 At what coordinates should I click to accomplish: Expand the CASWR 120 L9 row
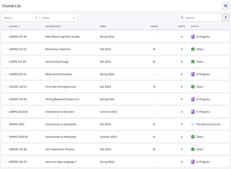(x=5, y=87)
